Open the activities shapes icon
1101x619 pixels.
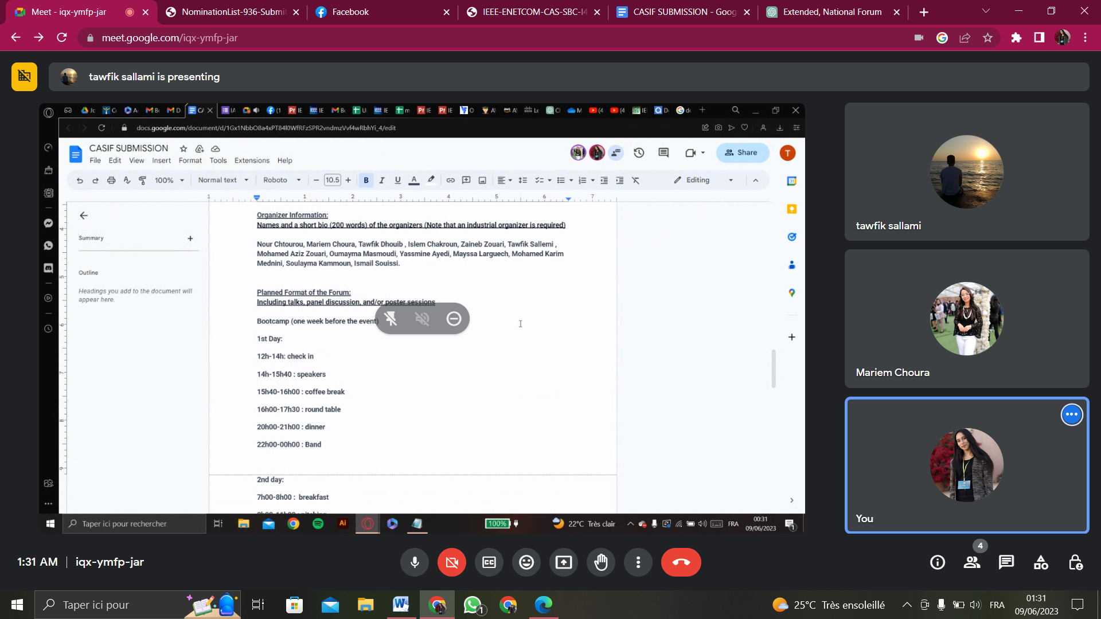(1040, 562)
